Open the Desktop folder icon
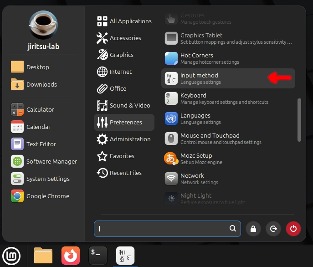Screen dimensions: 313x267 [x=17, y=67]
